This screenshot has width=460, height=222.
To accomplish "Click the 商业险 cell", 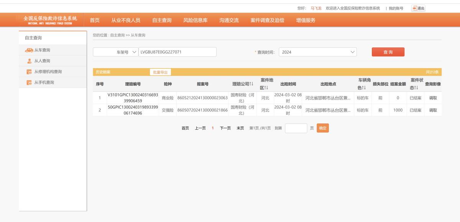I will (168, 98).
